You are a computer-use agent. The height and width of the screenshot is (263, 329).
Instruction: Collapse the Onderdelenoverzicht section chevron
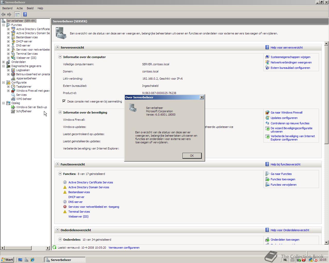pyautogui.click(x=58, y=230)
